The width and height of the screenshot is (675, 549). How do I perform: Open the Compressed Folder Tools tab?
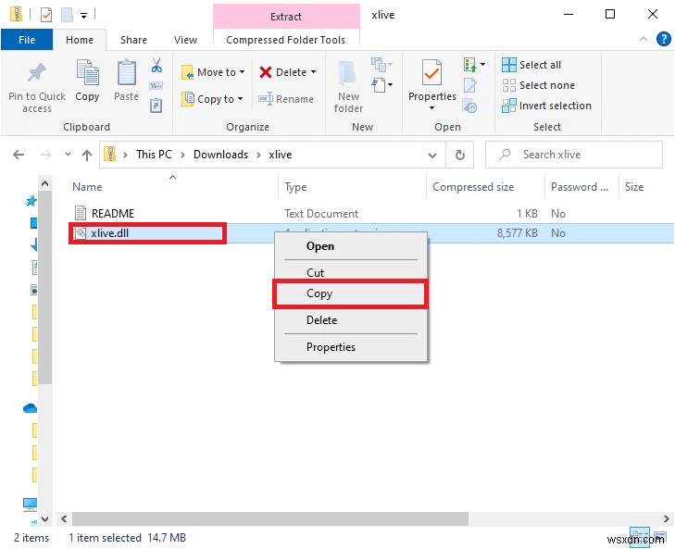click(286, 40)
